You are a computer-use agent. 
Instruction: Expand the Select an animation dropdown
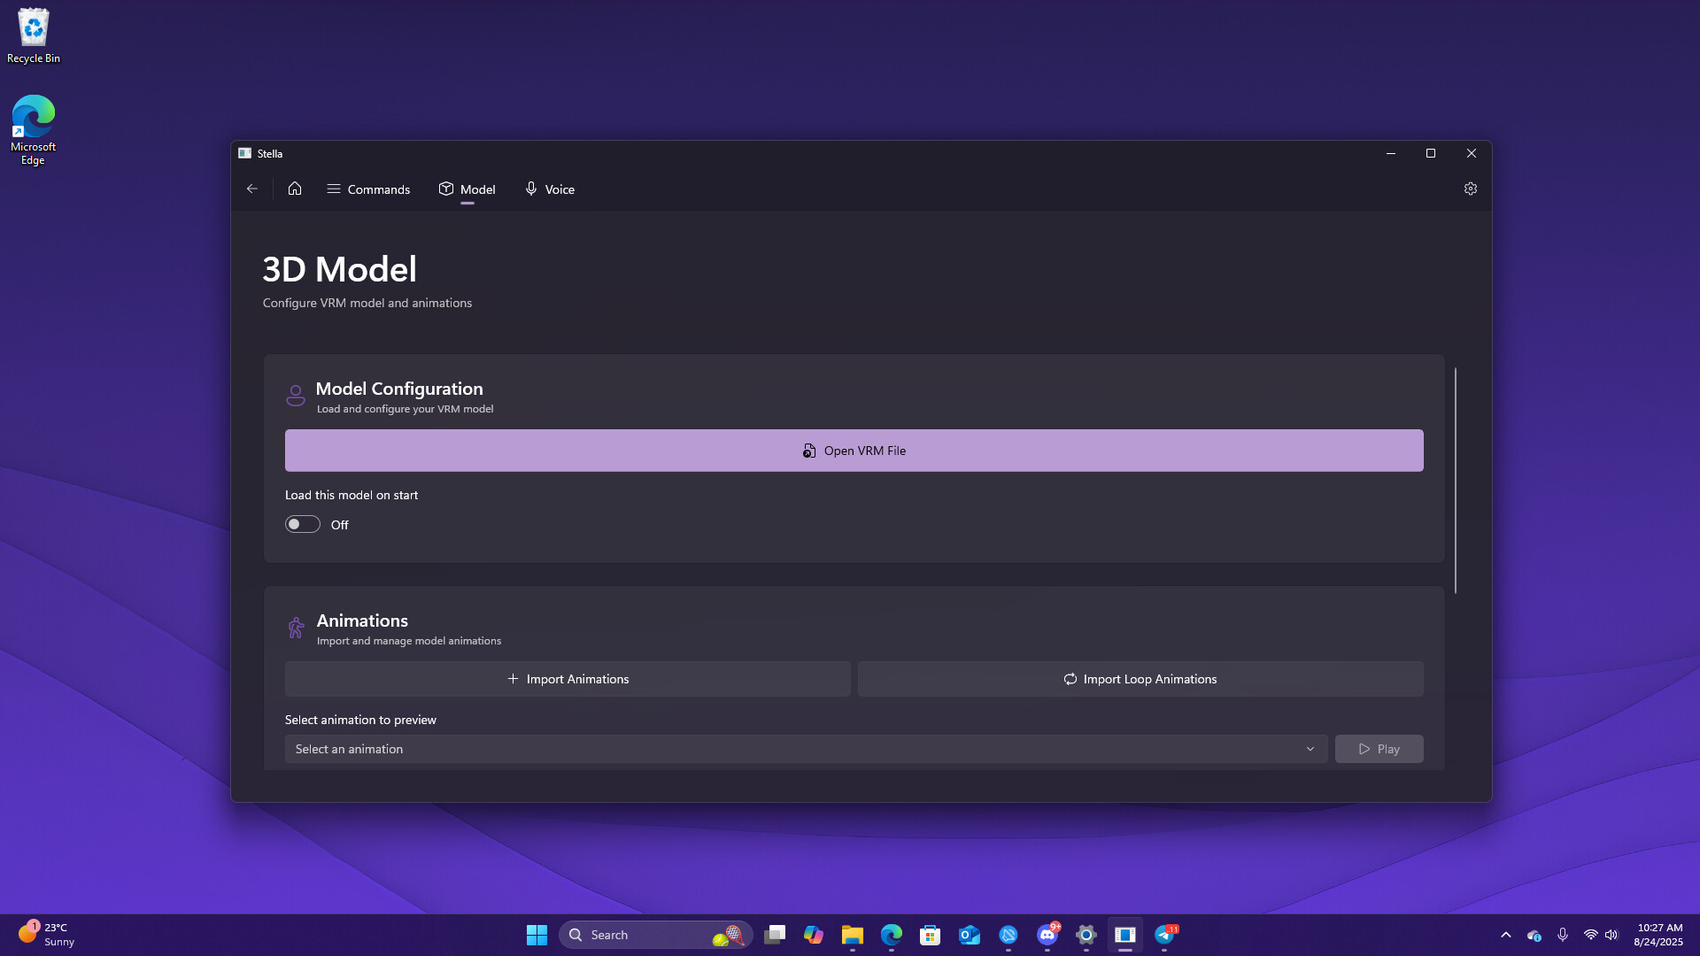[x=805, y=749]
